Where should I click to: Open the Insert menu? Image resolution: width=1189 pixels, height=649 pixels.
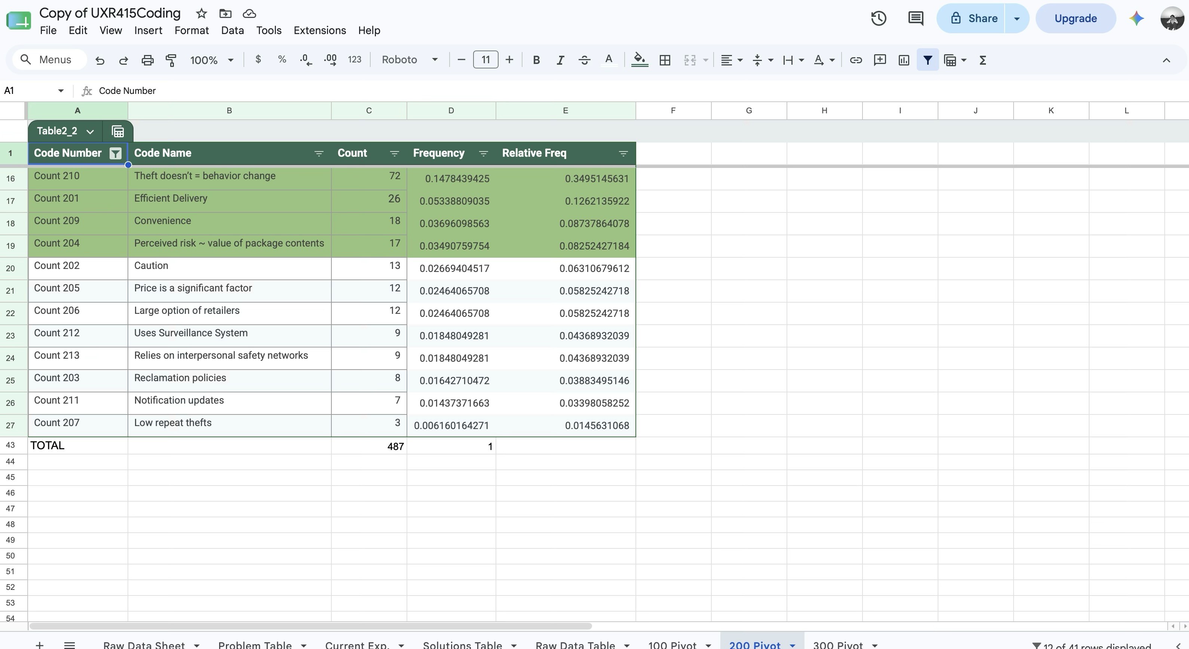point(148,30)
